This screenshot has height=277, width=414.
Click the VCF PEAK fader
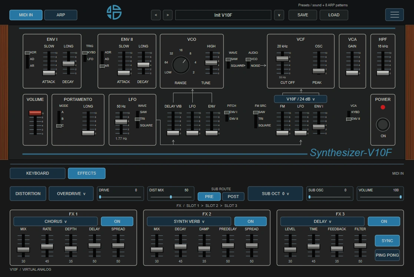click(x=319, y=71)
